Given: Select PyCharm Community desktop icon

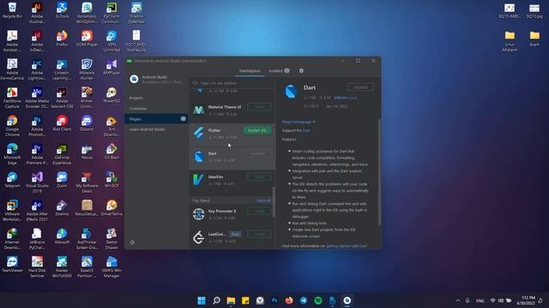Looking at the screenshot, I should [x=112, y=13].
